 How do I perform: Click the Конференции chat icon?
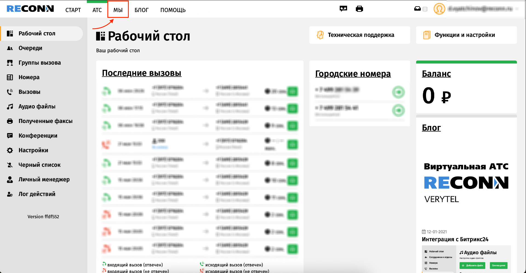10,136
